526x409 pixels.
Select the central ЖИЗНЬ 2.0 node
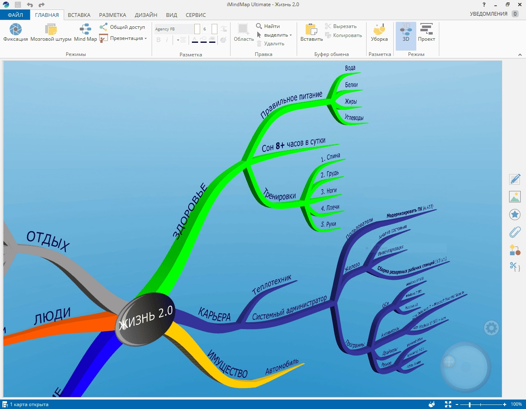[x=145, y=320]
